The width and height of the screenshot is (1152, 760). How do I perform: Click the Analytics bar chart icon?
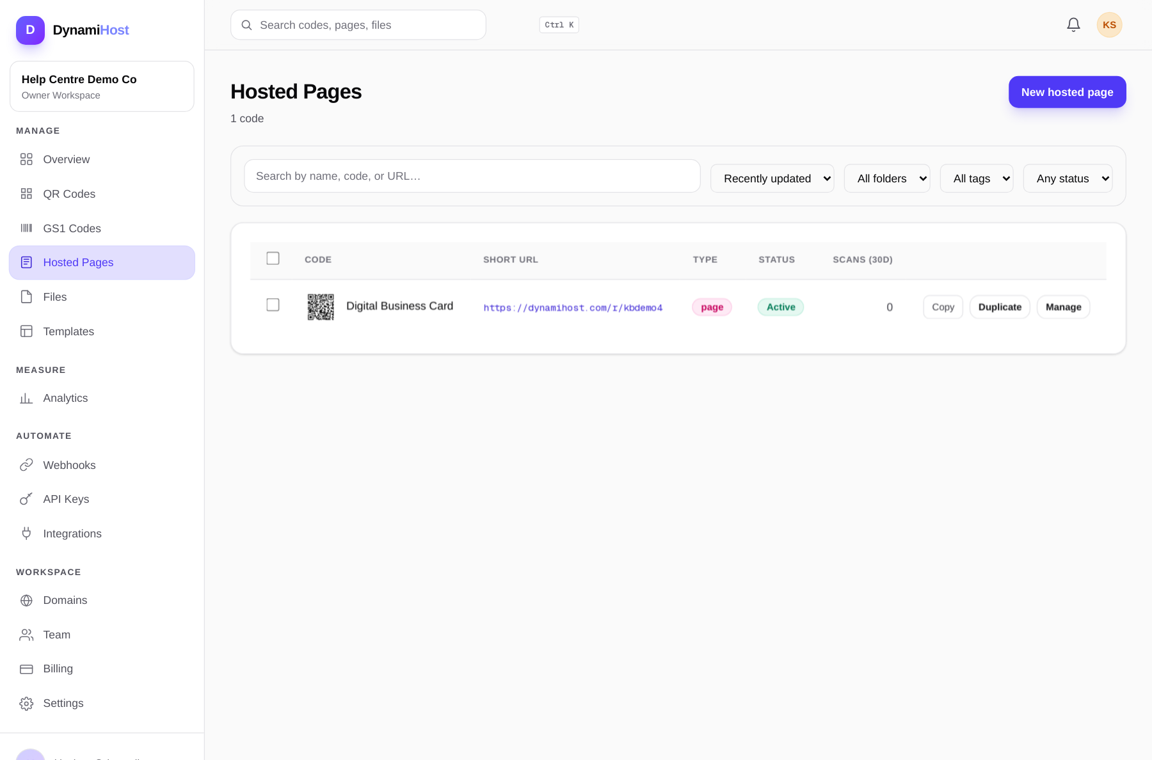(26, 398)
